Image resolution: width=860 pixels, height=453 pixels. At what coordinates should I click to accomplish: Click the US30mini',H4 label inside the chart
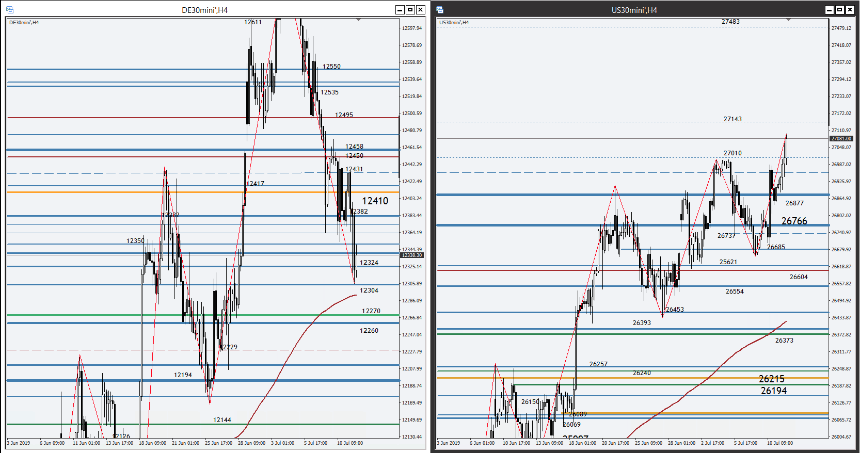pyautogui.click(x=454, y=23)
